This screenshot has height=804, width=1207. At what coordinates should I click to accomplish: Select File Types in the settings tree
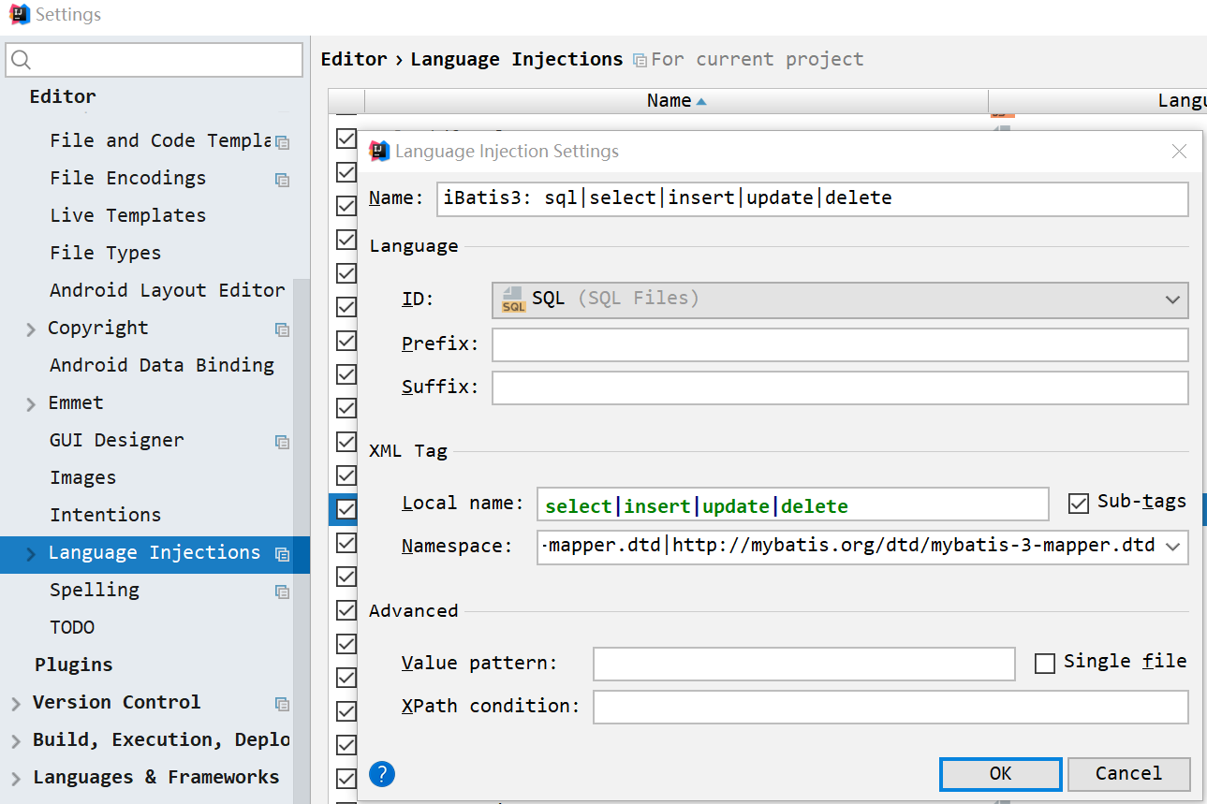point(105,253)
